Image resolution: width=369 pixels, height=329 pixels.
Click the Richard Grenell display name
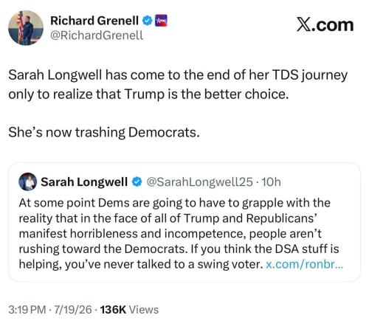[x=94, y=21]
